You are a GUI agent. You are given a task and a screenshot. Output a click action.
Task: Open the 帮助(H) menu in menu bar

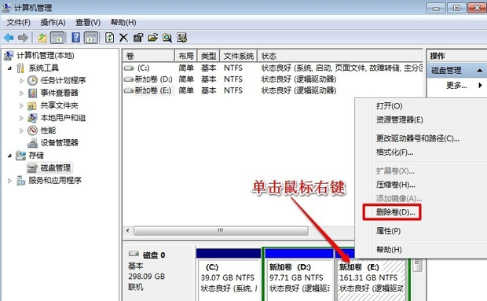pyautogui.click(x=123, y=22)
